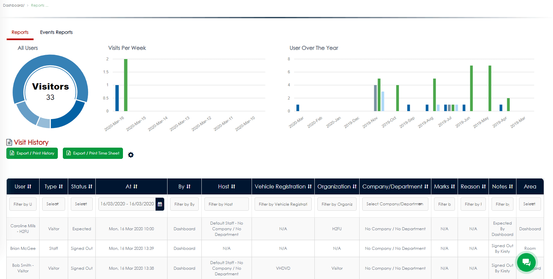Open the date range calendar picker
Viewport: 553px width, 279px height.
[x=160, y=204]
